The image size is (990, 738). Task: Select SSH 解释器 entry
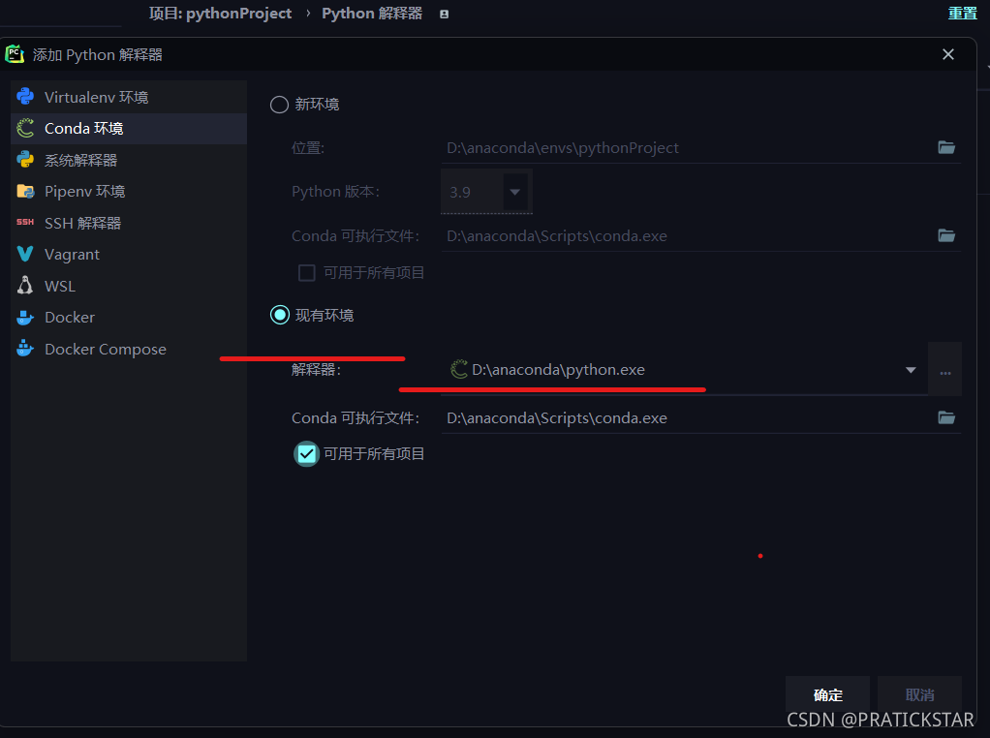click(x=129, y=223)
